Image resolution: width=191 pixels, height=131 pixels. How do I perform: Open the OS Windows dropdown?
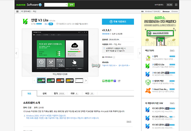(114, 57)
